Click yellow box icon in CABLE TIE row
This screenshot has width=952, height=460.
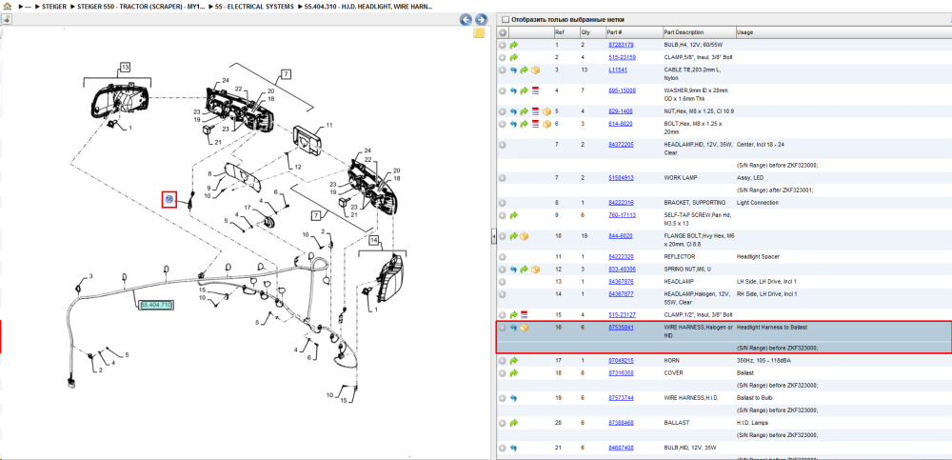(535, 70)
